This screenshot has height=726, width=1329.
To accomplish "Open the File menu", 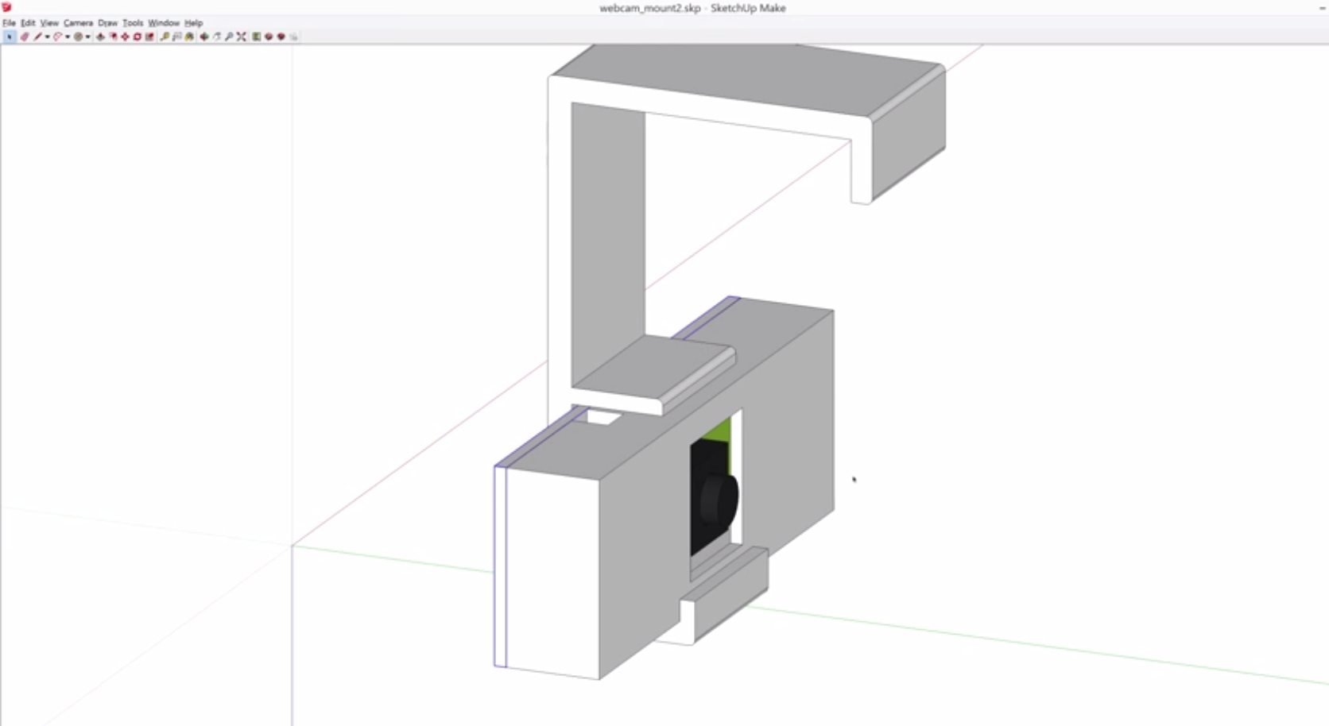I will pos(9,23).
